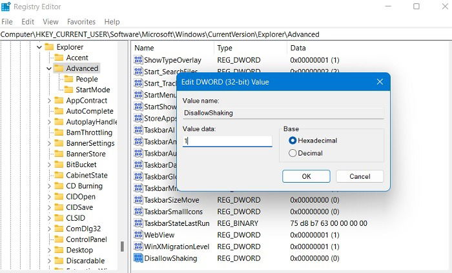Click the StoreApps value icon

point(138,118)
